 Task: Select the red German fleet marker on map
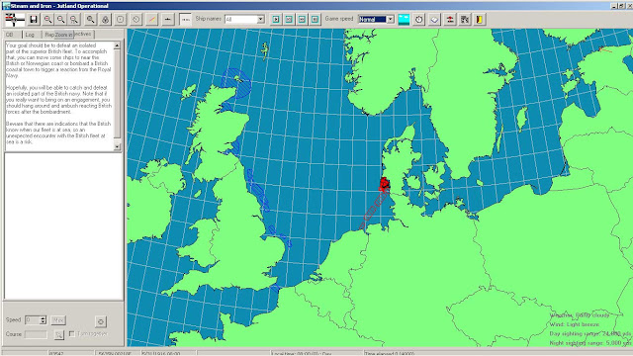(384, 184)
